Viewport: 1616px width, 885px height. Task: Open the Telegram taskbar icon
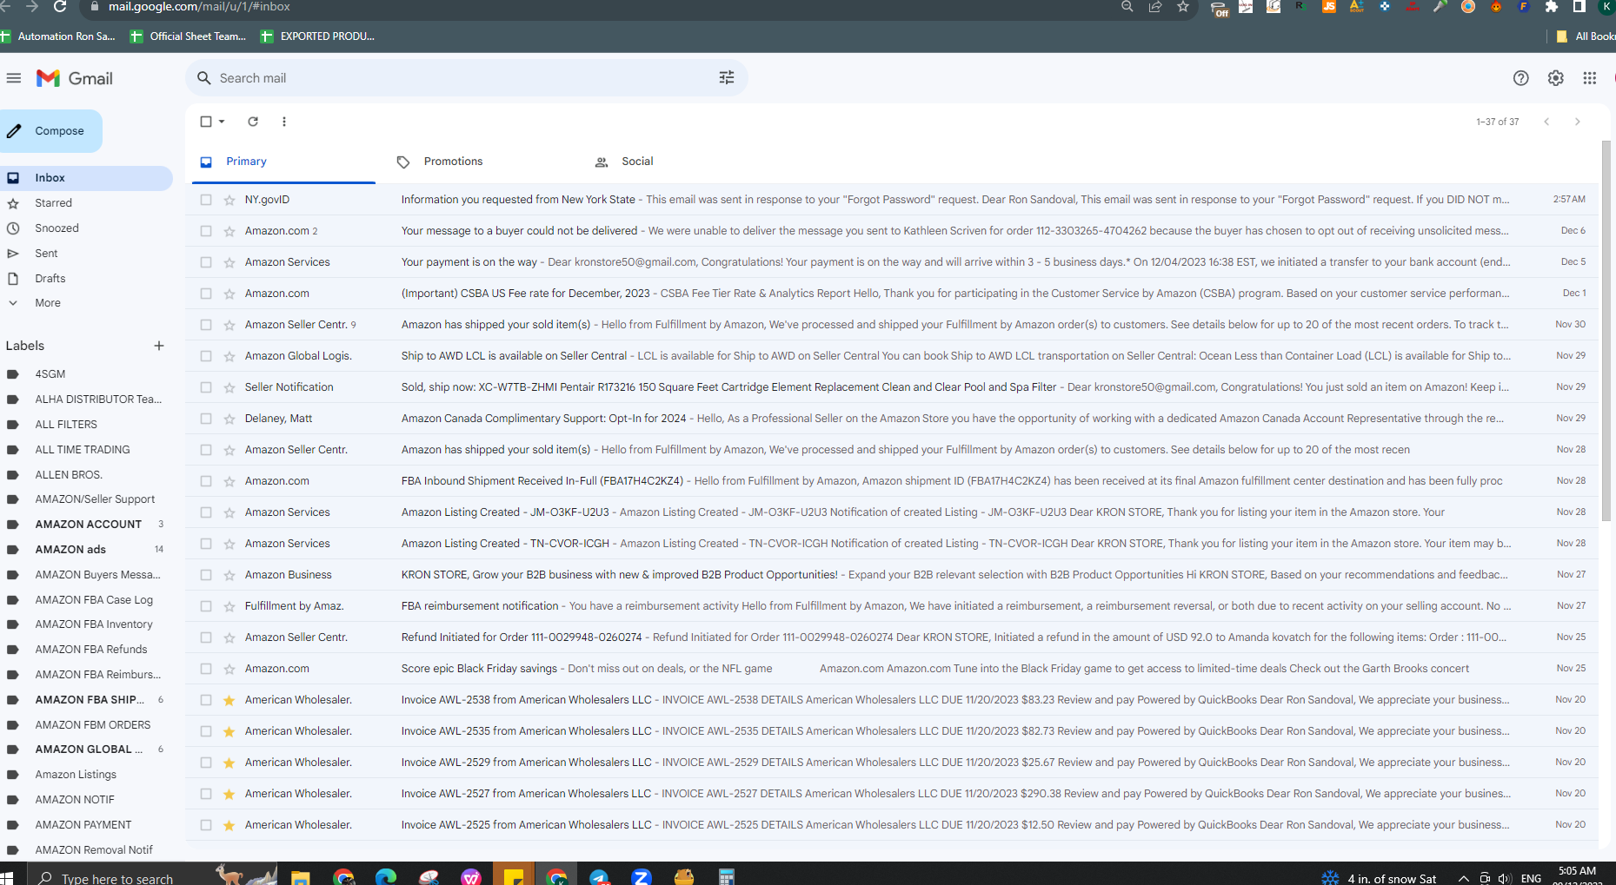(x=599, y=877)
